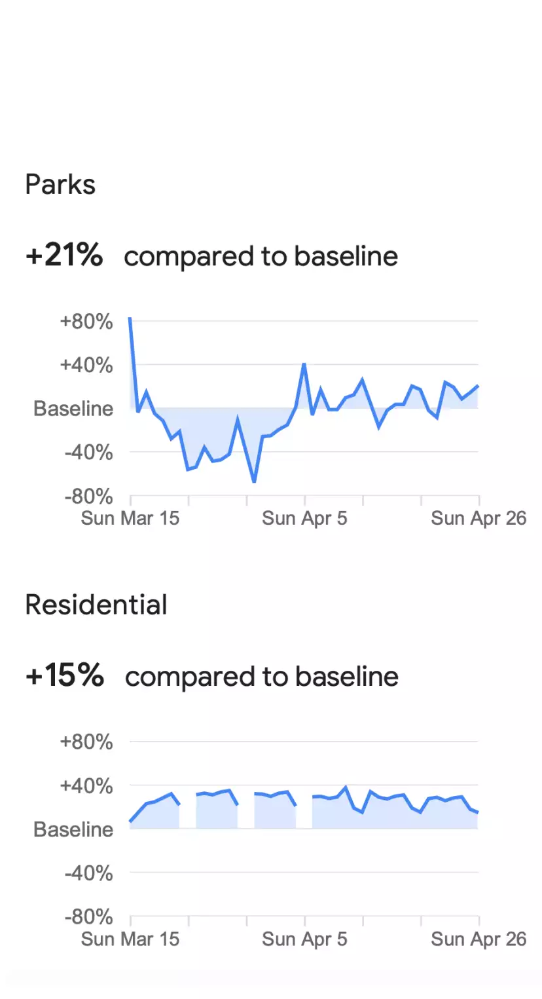Click Parks chart peak at Sun Apr 5

(304, 364)
